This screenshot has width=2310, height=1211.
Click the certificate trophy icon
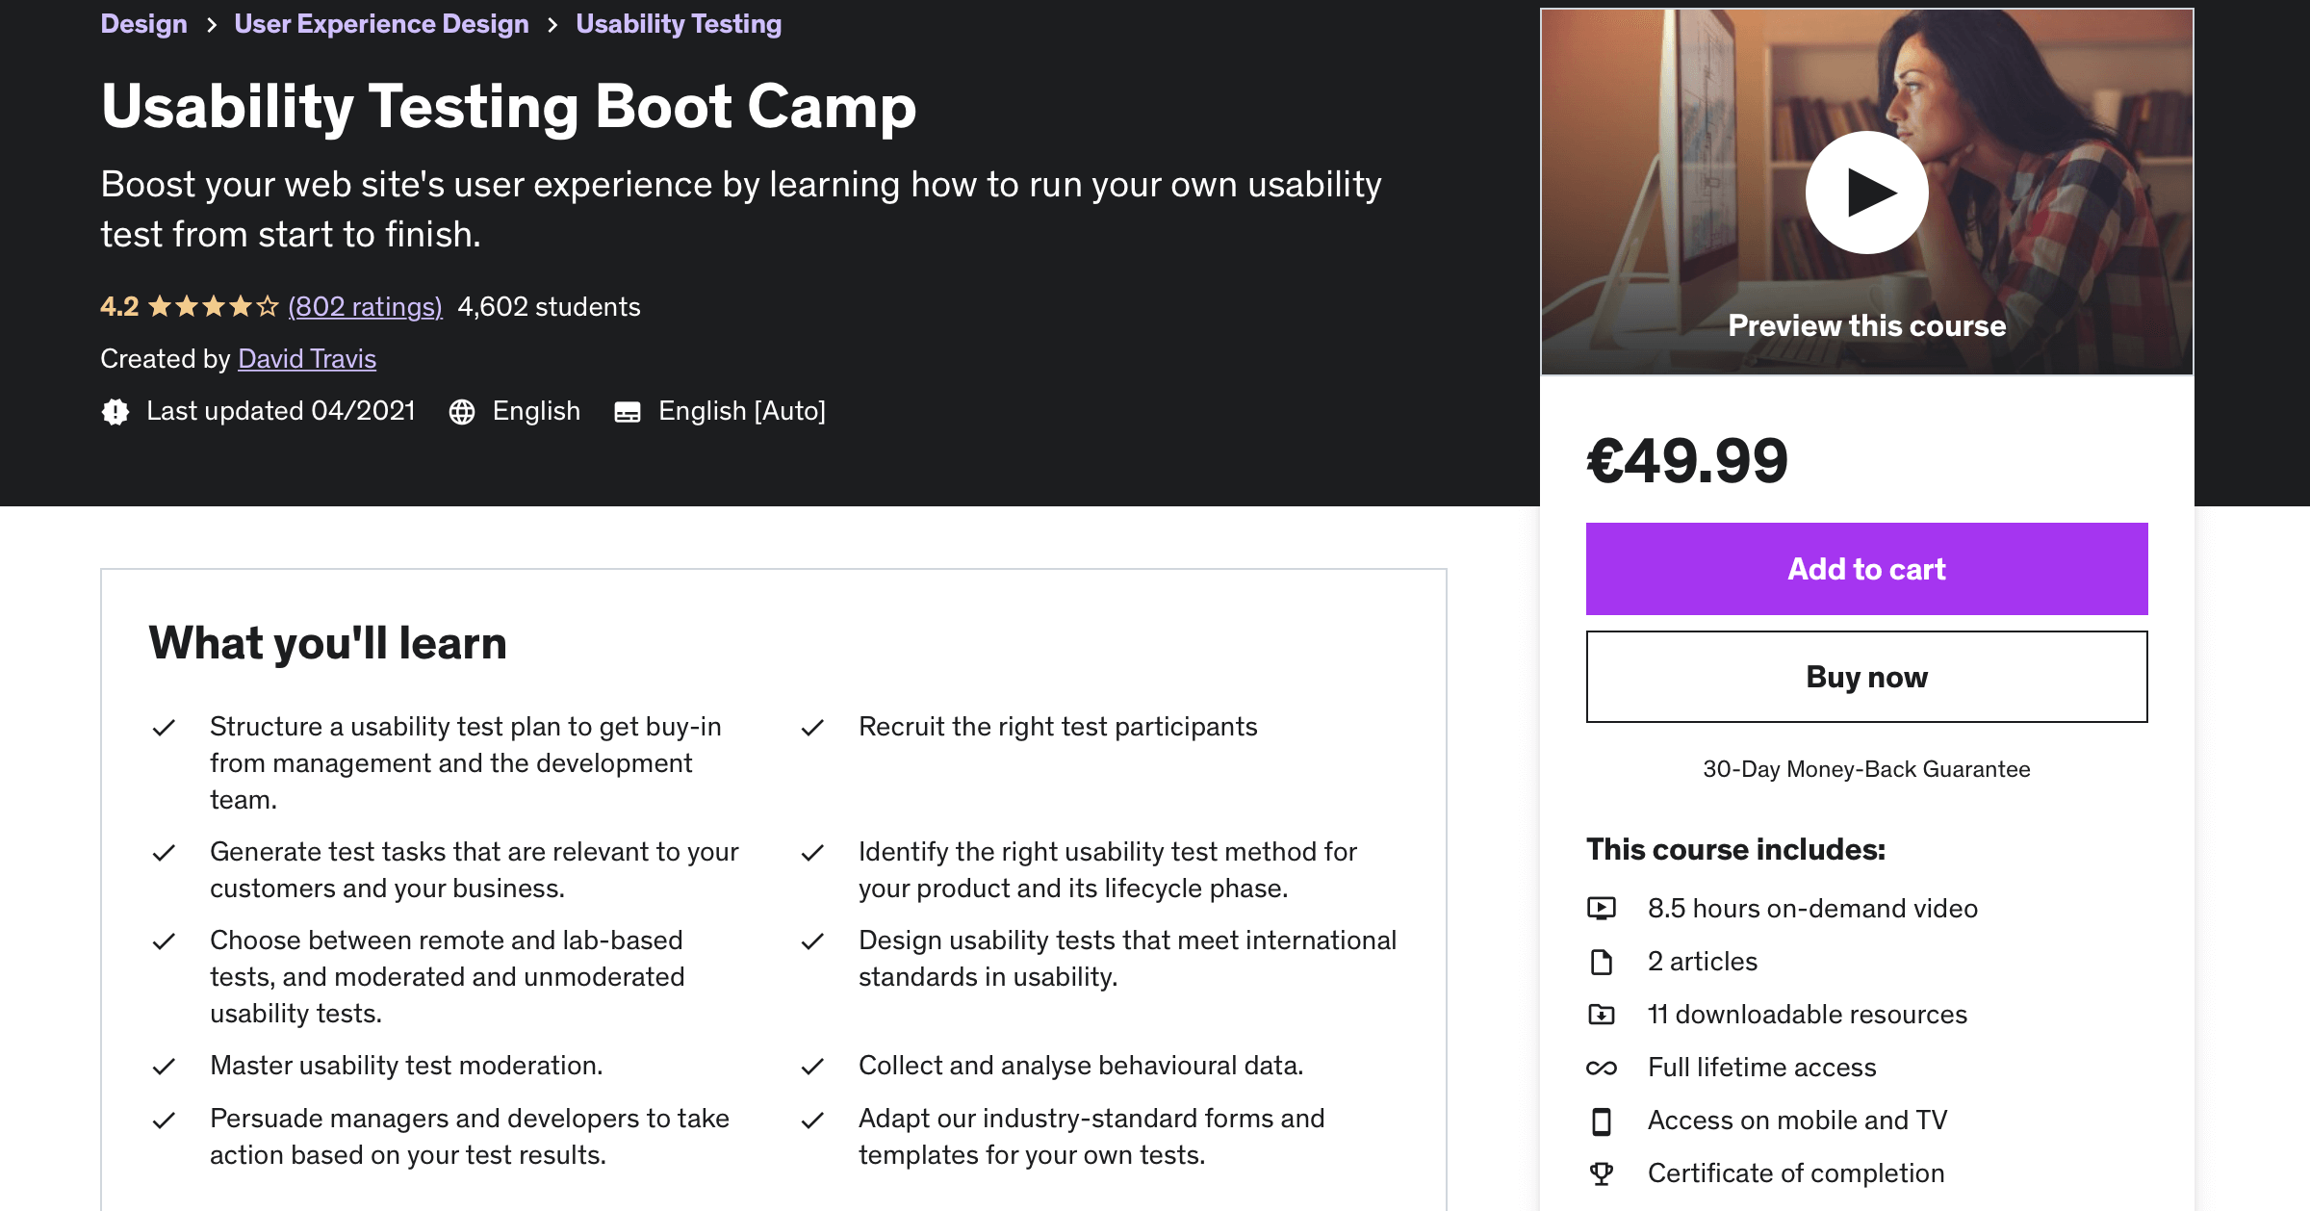[1602, 1173]
